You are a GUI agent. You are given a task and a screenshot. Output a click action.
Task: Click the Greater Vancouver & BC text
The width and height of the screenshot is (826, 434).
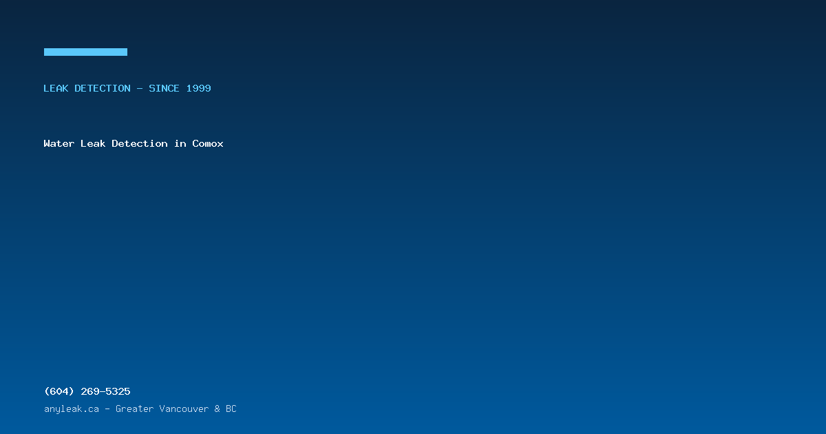[176, 409]
